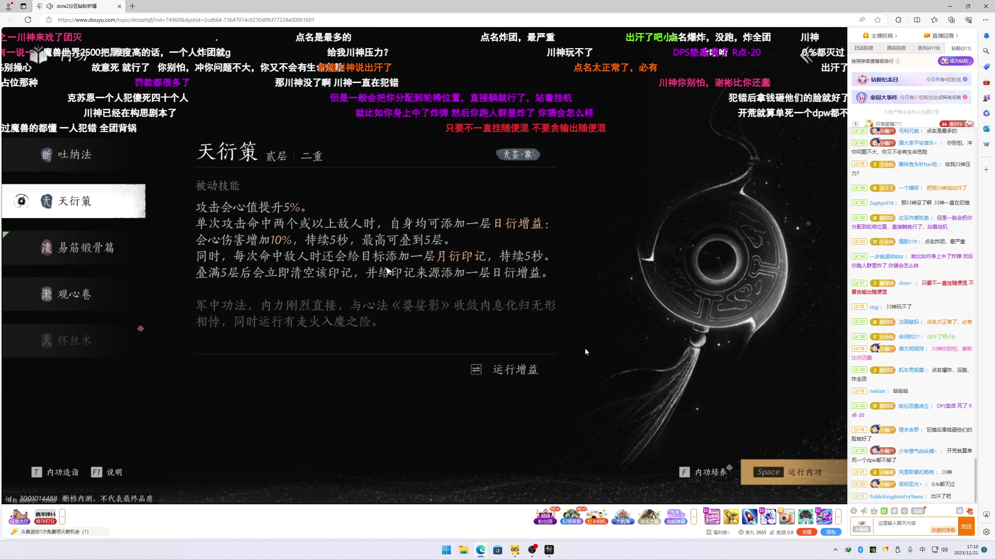The width and height of the screenshot is (995, 559).
Task: Expand the arrow beside 选手评分
Action: pyautogui.click(x=62, y=517)
